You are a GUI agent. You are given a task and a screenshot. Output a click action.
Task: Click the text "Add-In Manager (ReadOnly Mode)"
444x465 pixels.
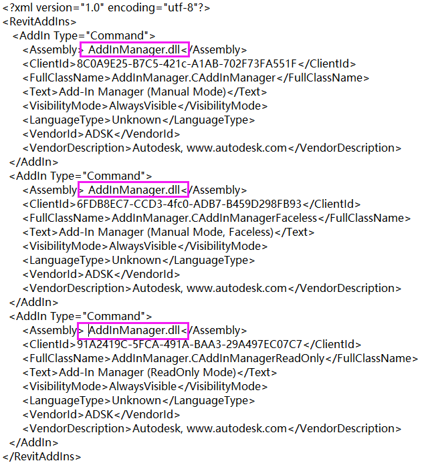[148, 373]
